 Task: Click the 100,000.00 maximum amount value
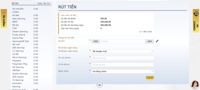pyautogui.click(x=105, y=22)
